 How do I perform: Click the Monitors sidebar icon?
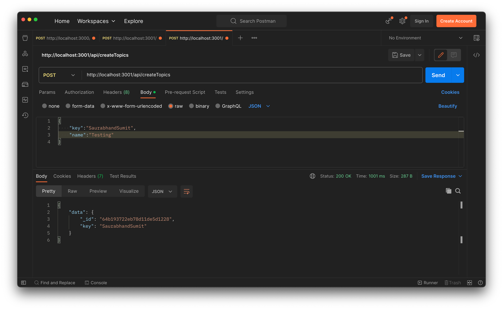pos(25,100)
